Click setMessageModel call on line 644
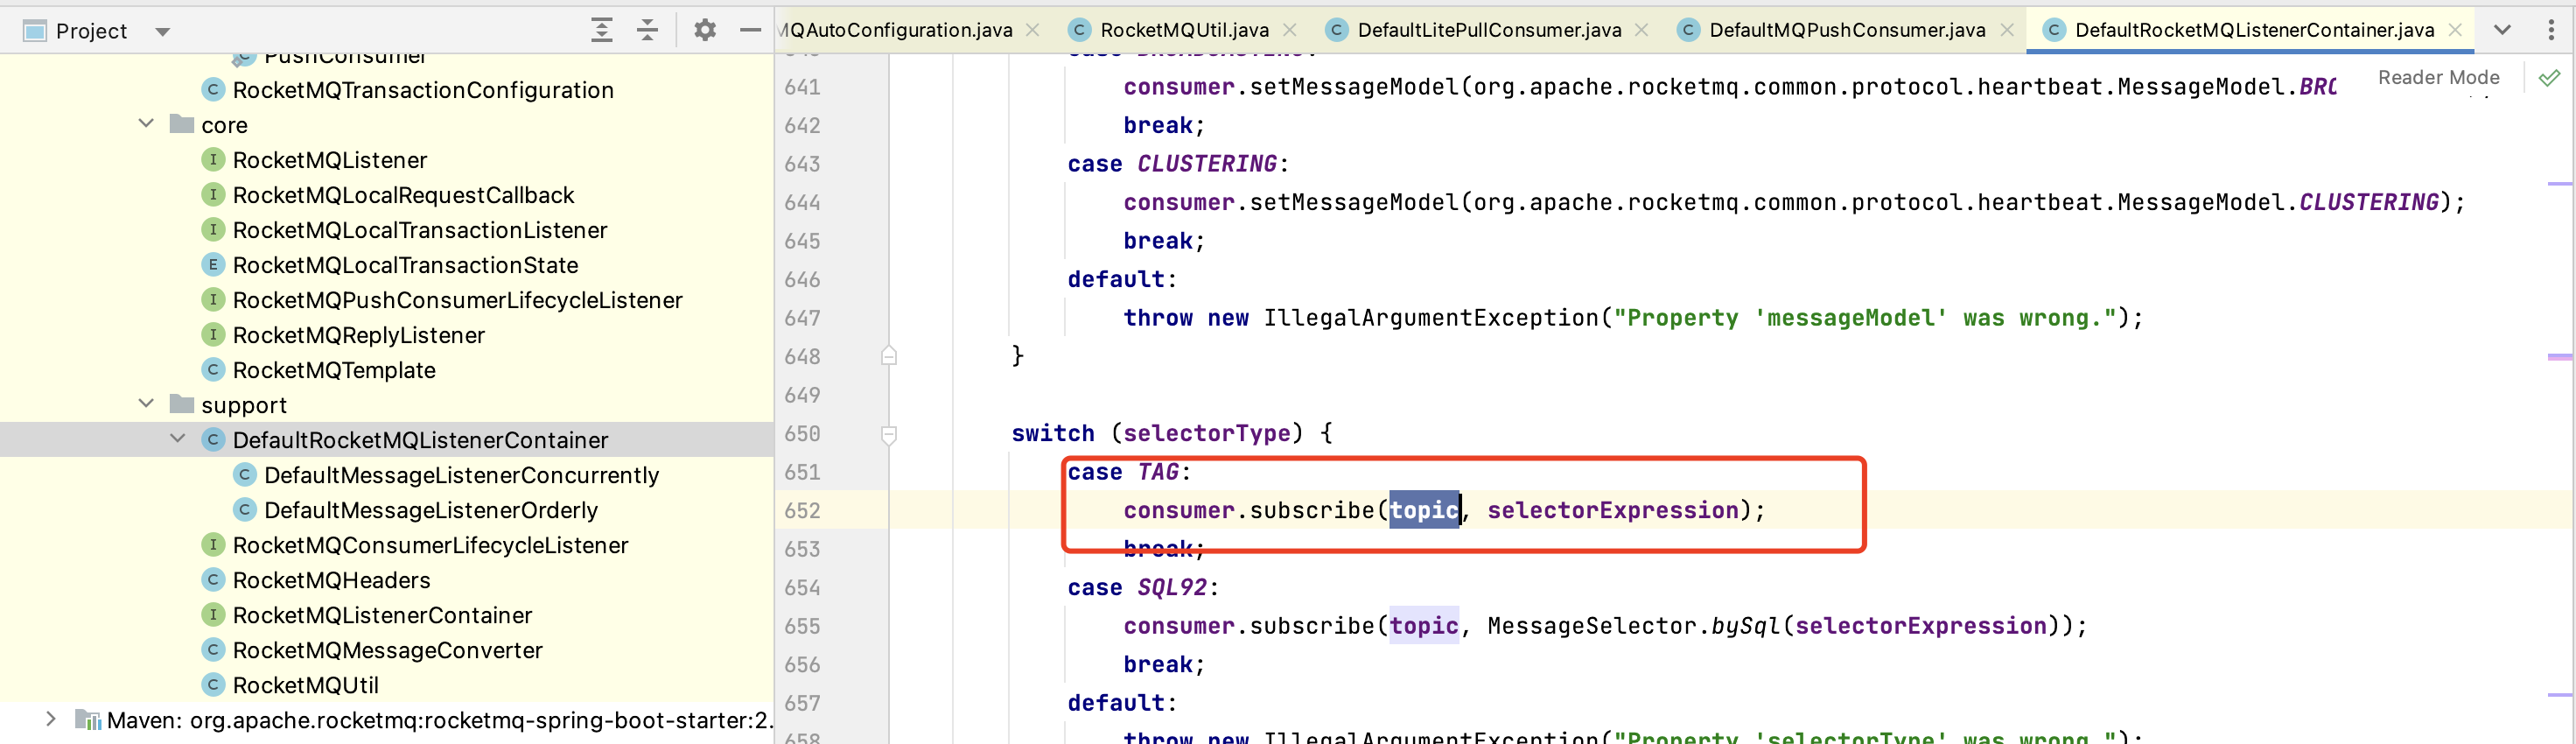Image resolution: width=2576 pixels, height=744 pixels. pos(1354,203)
